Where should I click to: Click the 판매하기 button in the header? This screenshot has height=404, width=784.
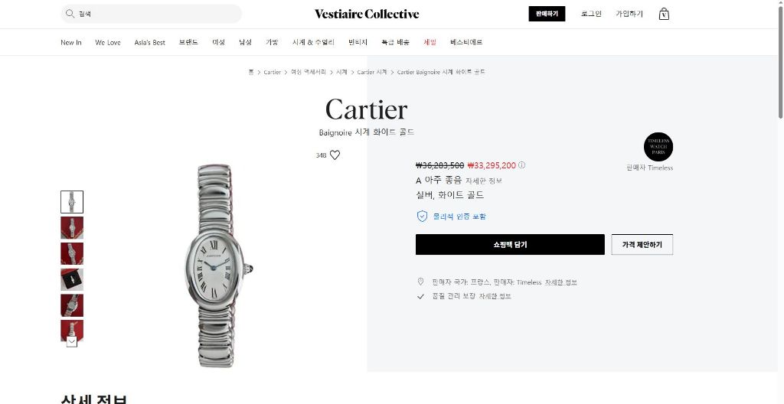coord(547,14)
